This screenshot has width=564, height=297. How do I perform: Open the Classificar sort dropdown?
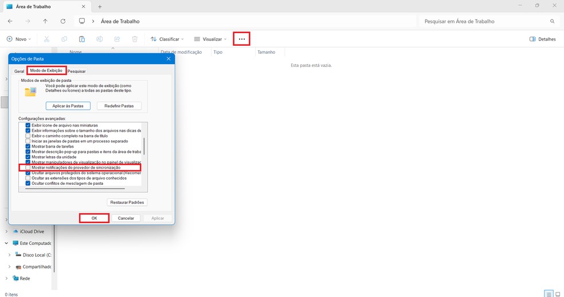tap(167, 39)
